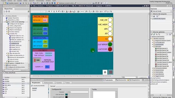The width and height of the screenshot is (175, 98).
Task: Click the blue CCW button in MODO MANUAL
Action: point(45,33)
